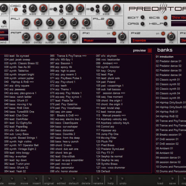The width and height of the screenshot is (186, 186).
Task: Enable the preview checkbox
Action: click(x=150, y=50)
